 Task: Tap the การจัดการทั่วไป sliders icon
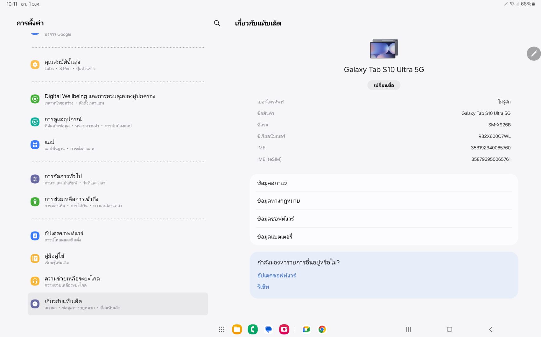click(x=35, y=179)
